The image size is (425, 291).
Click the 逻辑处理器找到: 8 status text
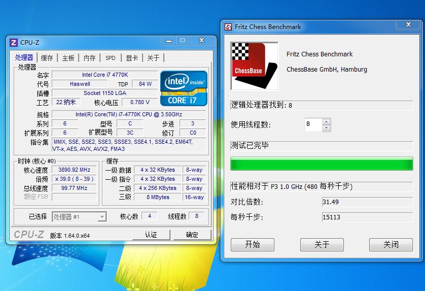tap(322, 105)
